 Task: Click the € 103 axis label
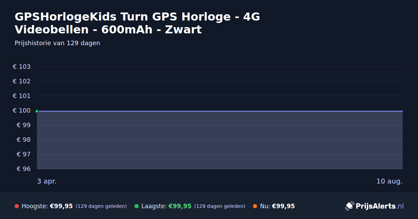click(x=22, y=67)
